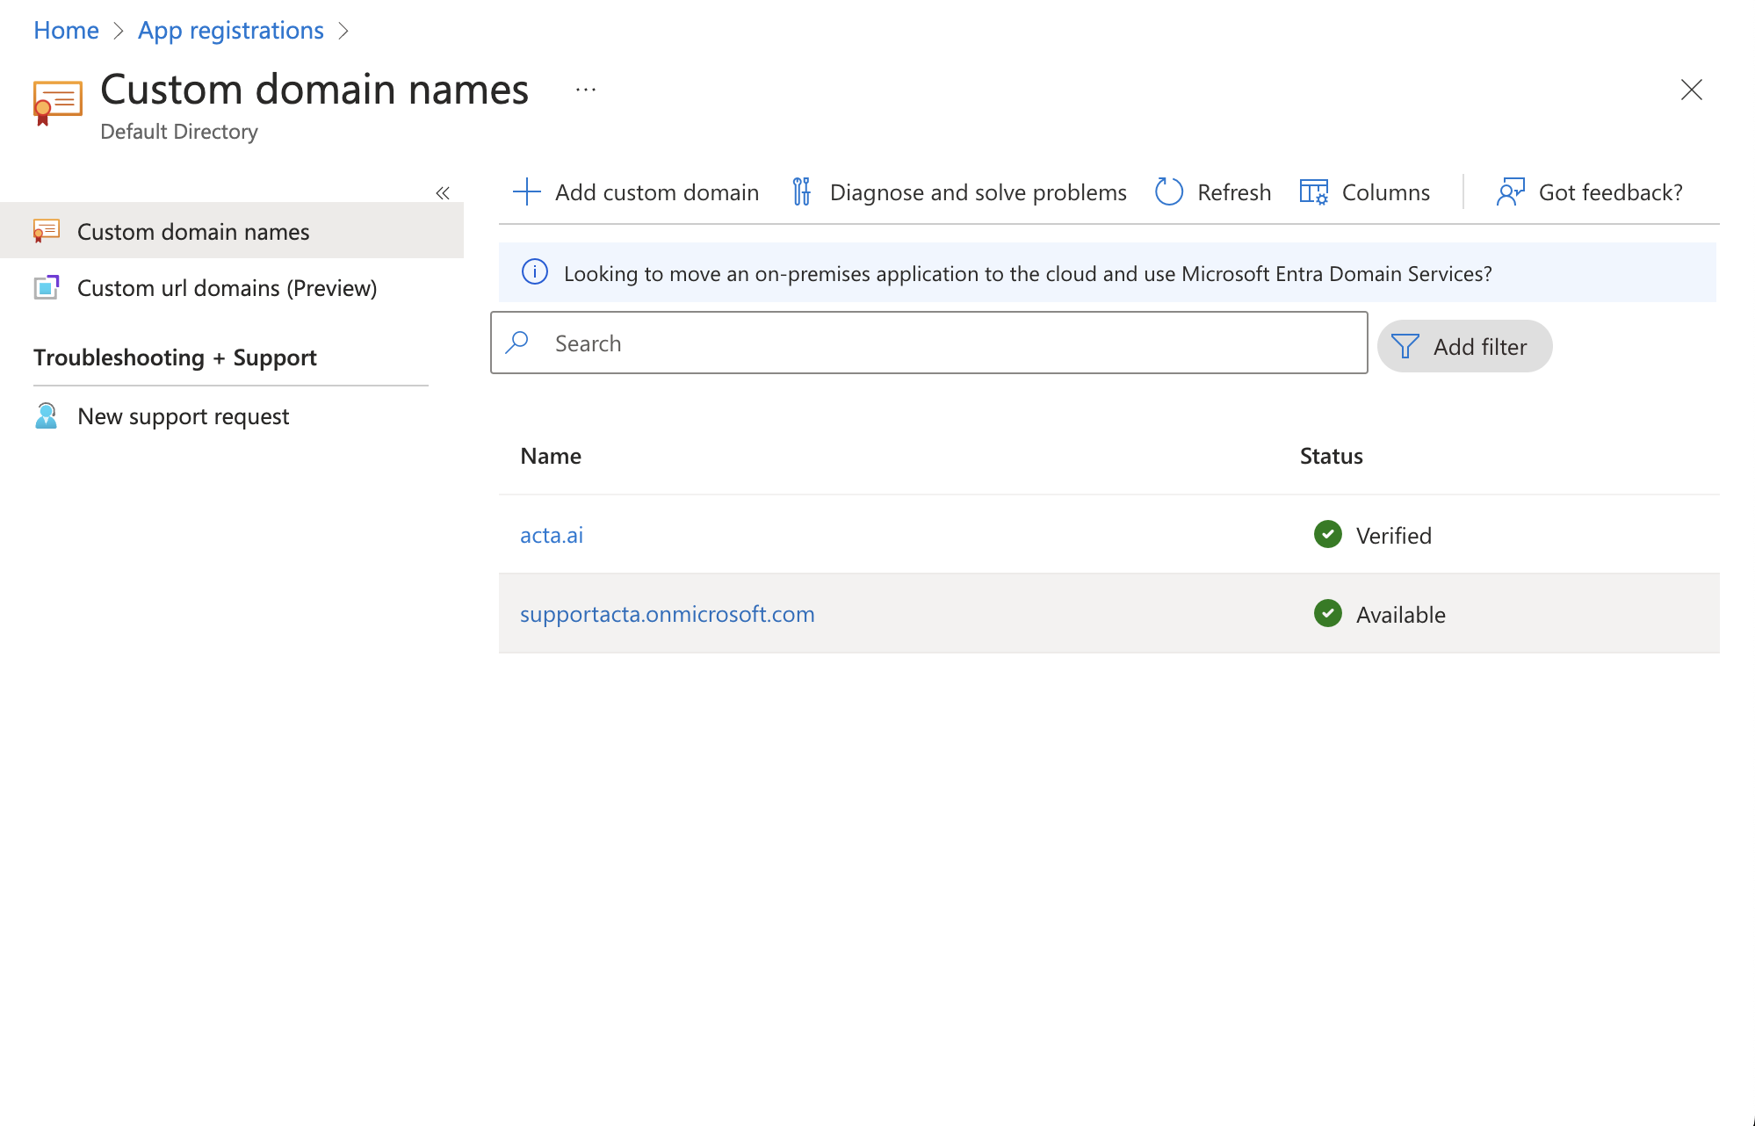The height and width of the screenshot is (1126, 1755).
Task: Click the Diagnose and solve problems tools icon
Action: pyautogui.click(x=801, y=191)
